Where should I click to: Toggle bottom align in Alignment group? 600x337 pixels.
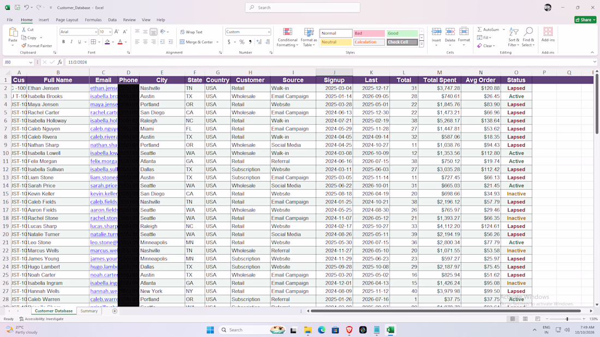[x=153, y=32]
